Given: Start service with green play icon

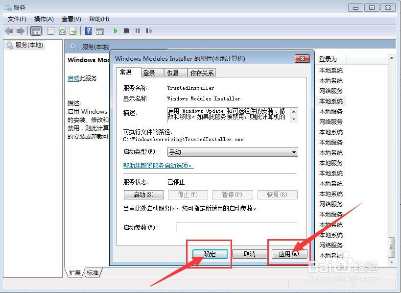Looking at the screenshot, I should click(x=116, y=31).
